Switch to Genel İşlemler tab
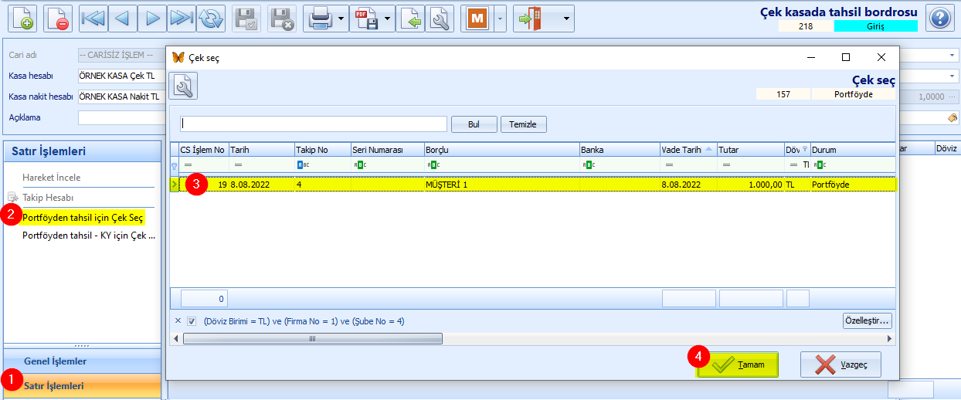Viewport: 961px width, 400px height. pos(55,361)
